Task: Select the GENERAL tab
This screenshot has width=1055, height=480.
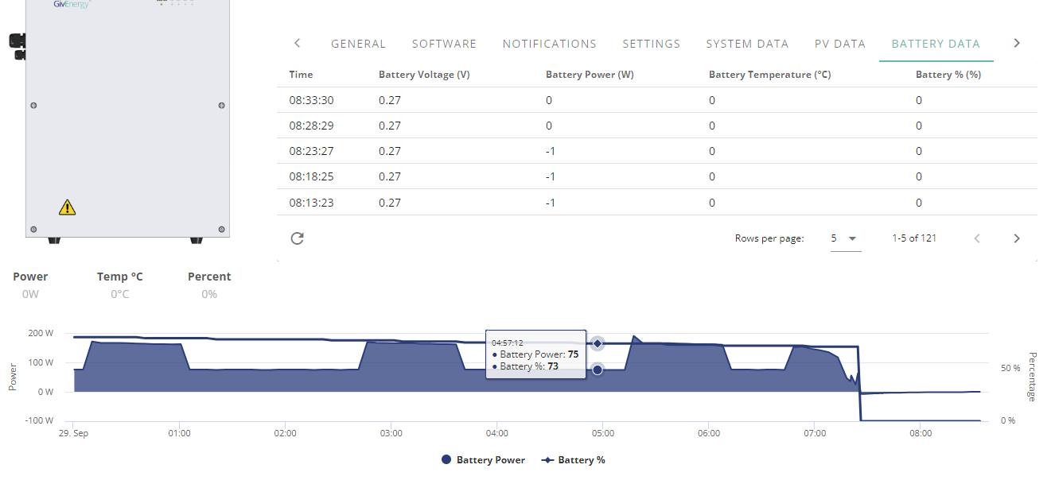Action: pyautogui.click(x=358, y=44)
